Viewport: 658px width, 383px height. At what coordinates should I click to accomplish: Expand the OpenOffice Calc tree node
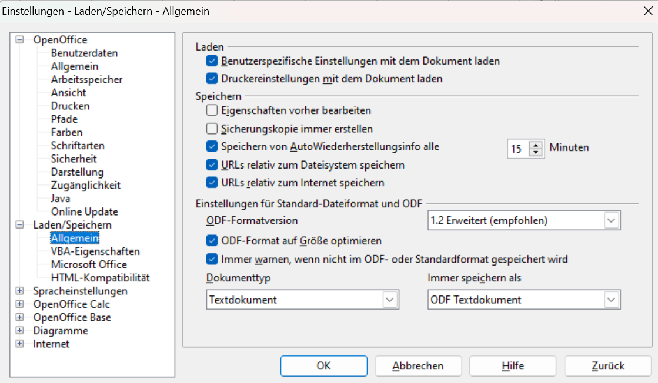pos(20,304)
